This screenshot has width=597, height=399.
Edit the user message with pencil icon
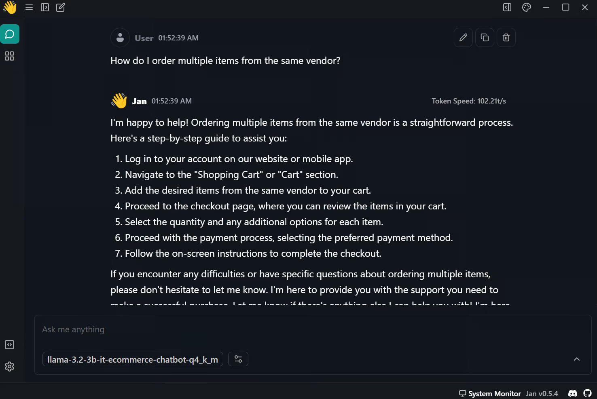[464, 38]
